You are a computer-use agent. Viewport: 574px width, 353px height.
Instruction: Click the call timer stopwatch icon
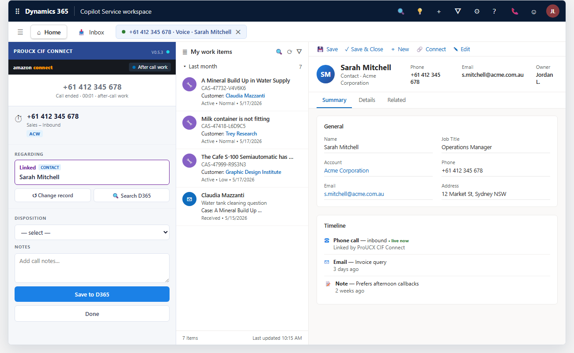19,119
